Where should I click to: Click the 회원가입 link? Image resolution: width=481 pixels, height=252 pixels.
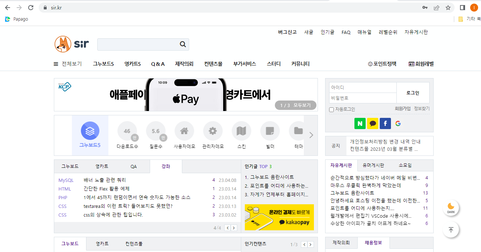tap(403, 109)
